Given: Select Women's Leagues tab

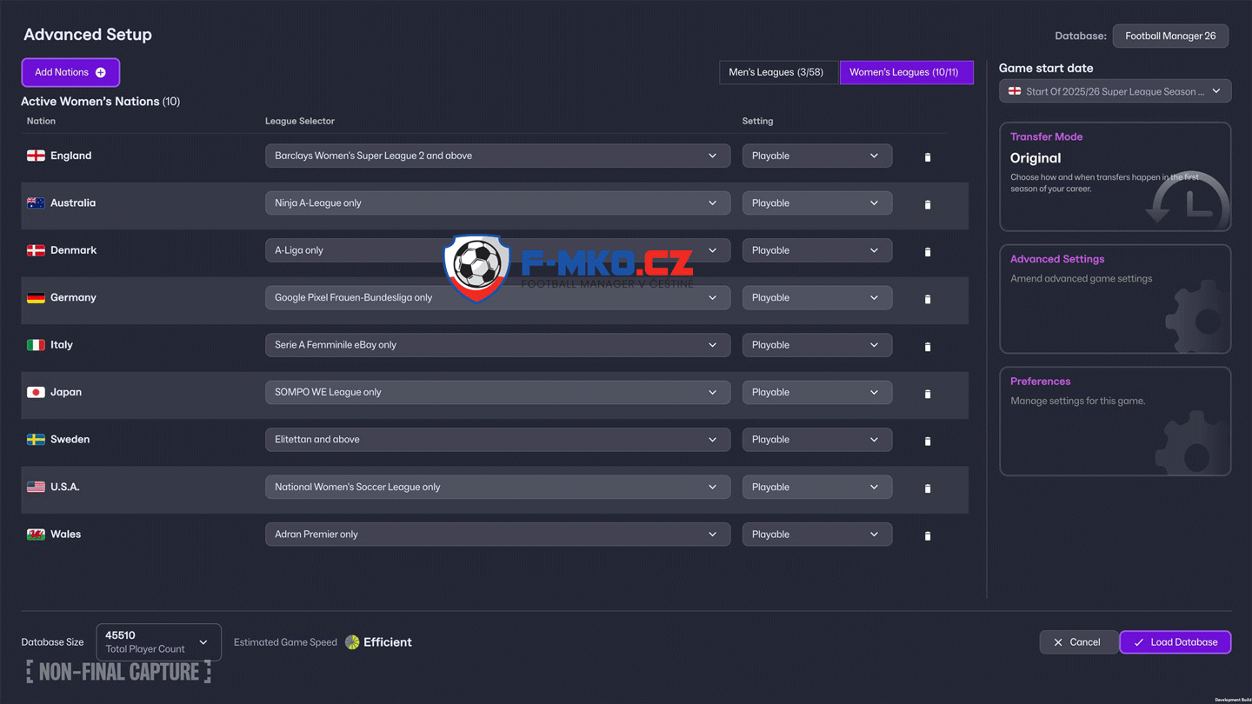Looking at the screenshot, I should [905, 72].
